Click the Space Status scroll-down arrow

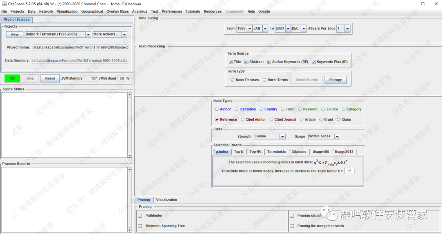coord(130,155)
